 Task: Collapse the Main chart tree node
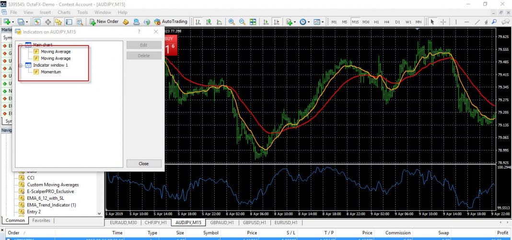point(20,45)
